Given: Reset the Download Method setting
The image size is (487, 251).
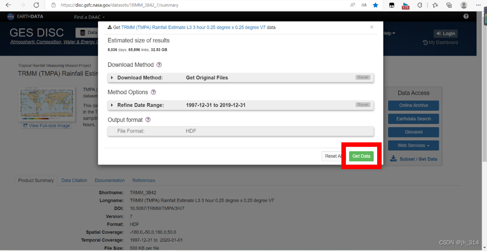Looking at the screenshot, I should click(x=363, y=77).
